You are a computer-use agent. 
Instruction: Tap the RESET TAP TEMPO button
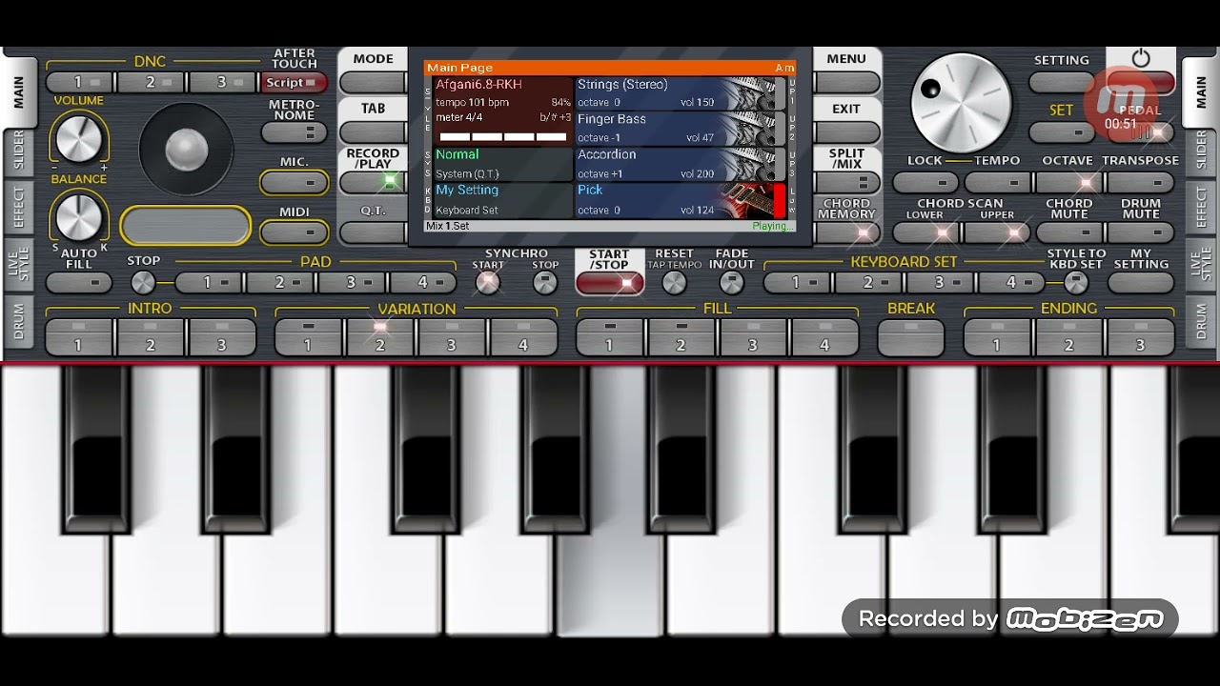[674, 282]
